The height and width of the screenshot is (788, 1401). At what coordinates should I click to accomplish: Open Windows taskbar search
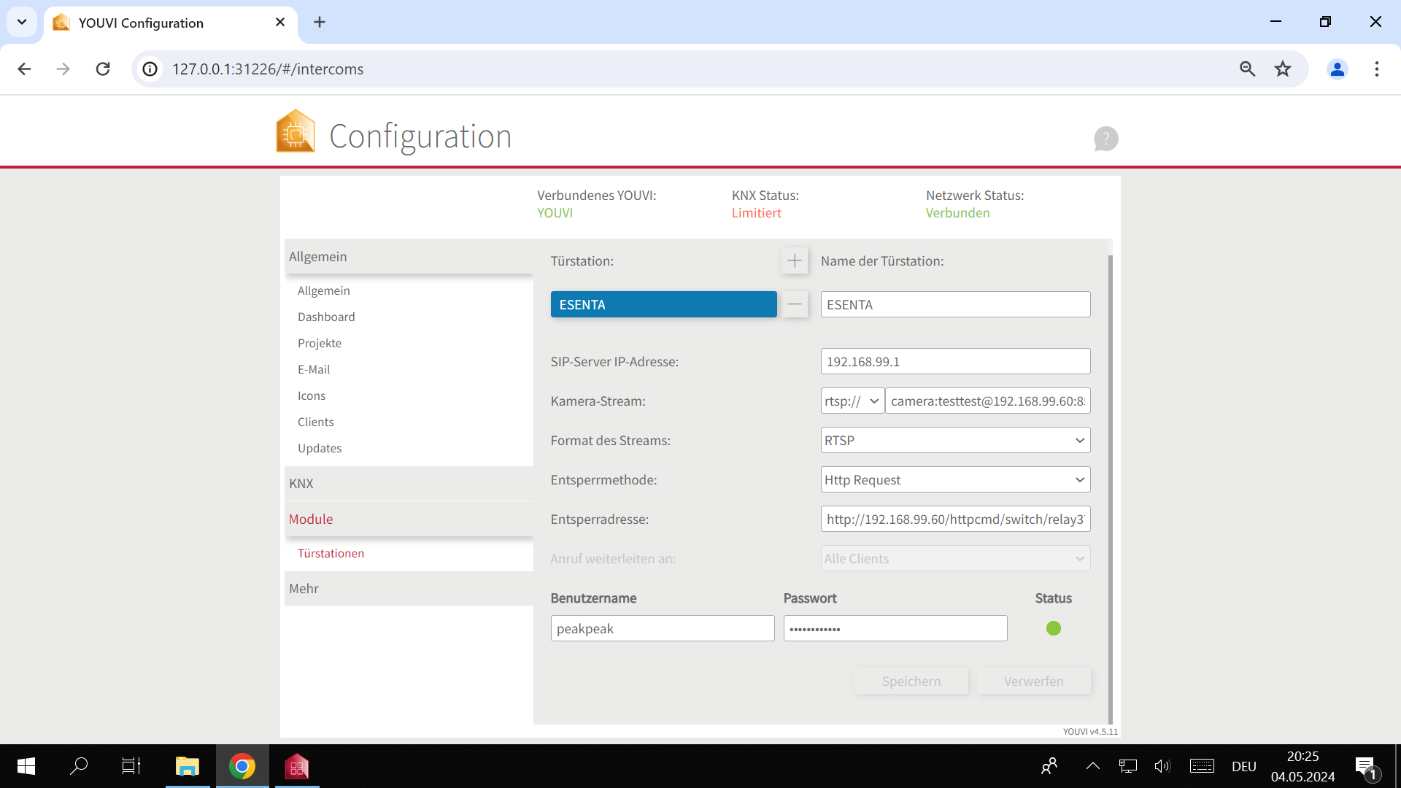[x=79, y=766]
